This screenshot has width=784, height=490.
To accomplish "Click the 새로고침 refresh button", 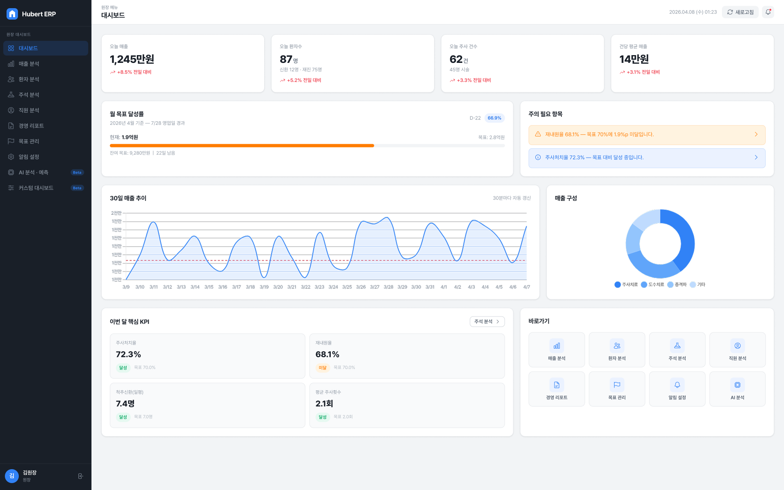I will pyautogui.click(x=740, y=12).
